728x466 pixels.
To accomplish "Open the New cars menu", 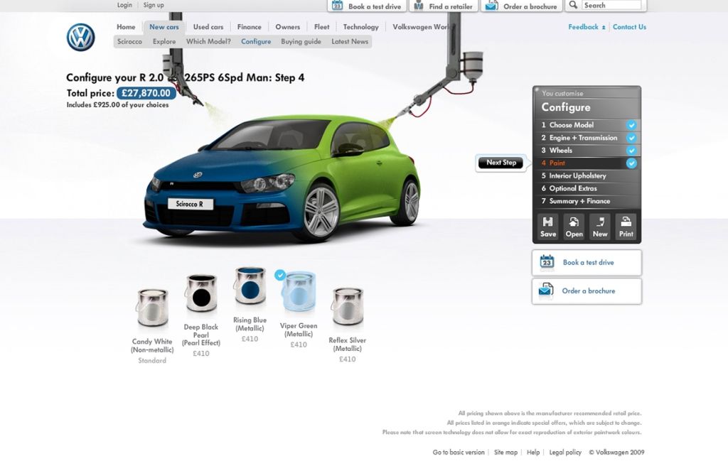I will (164, 27).
